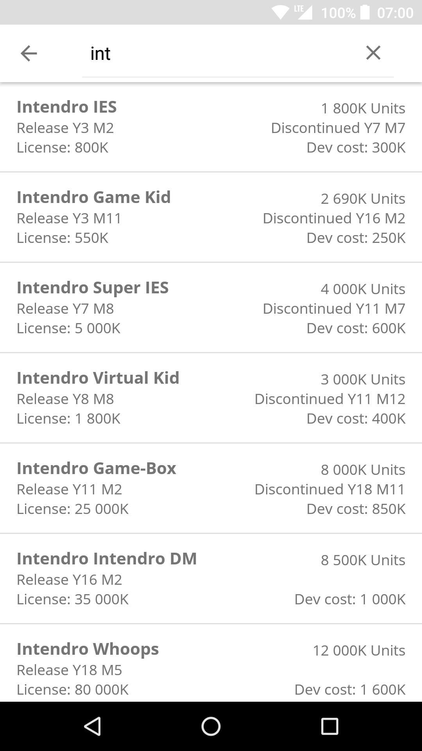Tap 'Discontinued Y16 M2' text
Image resolution: width=422 pixels, height=751 pixels.
coord(334,218)
